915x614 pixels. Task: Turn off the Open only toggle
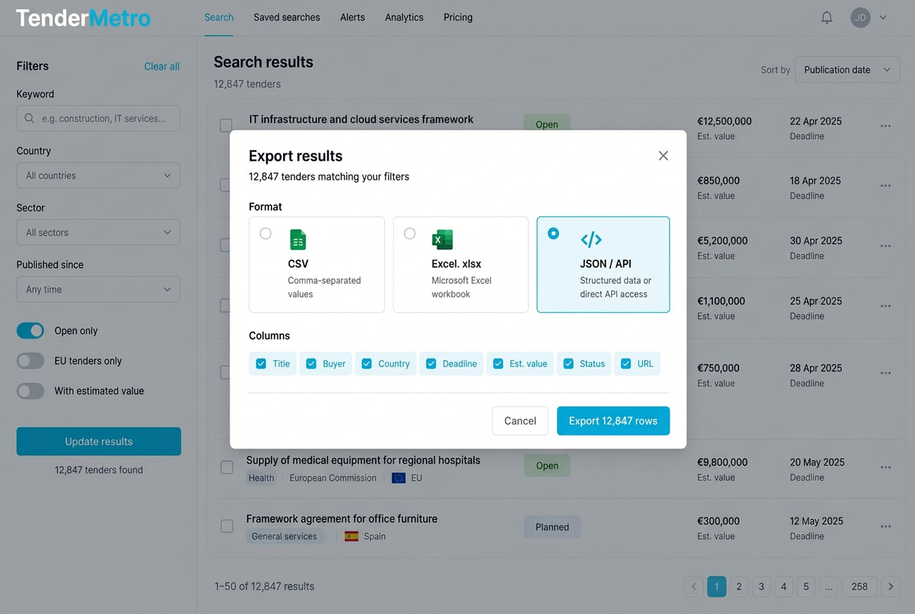pos(30,331)
